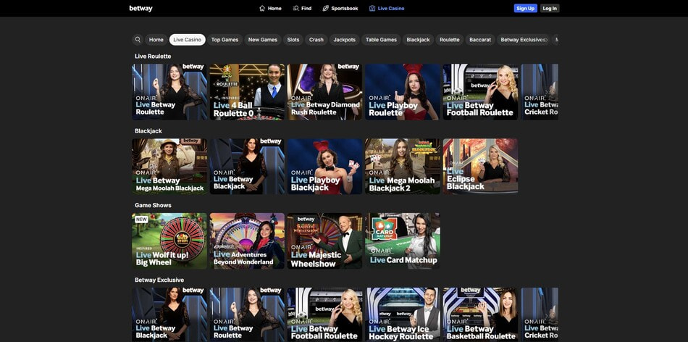Open Live Eclipse Blackjack game
Viewport: 688px width, 342px height.
tap(480, 167)
